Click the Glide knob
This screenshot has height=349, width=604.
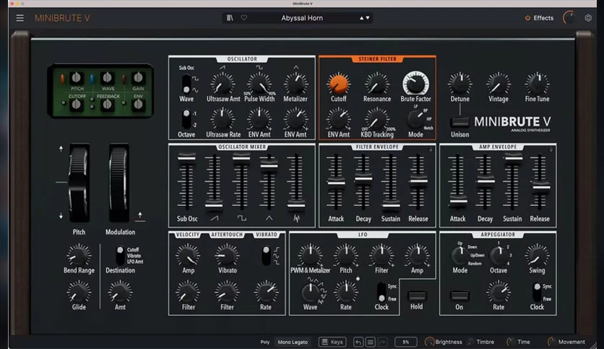click(x=79, y=292)
